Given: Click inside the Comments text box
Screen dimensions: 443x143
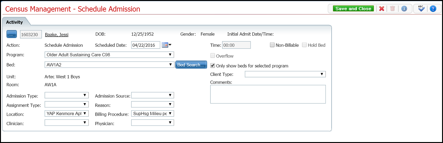Looking at the screenshot, I should [x=268, y=94].
